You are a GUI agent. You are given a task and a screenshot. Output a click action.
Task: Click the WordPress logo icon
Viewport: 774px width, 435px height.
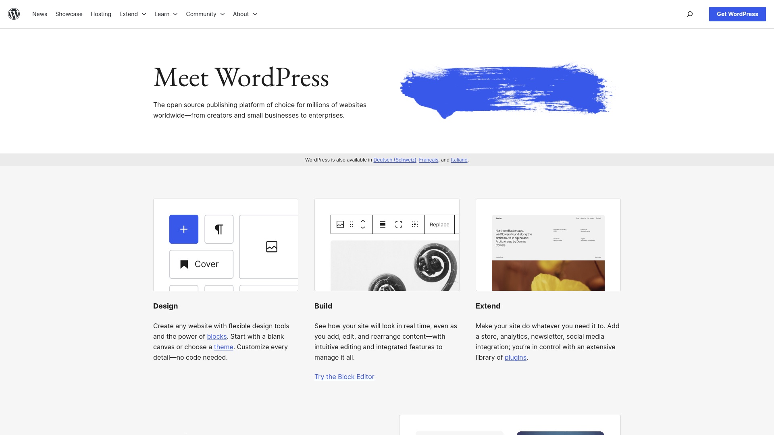14,14
